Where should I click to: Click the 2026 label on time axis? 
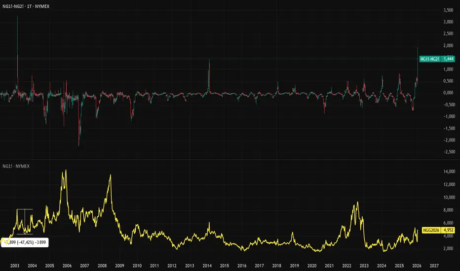pyautogui.click(x=417, y=266)
